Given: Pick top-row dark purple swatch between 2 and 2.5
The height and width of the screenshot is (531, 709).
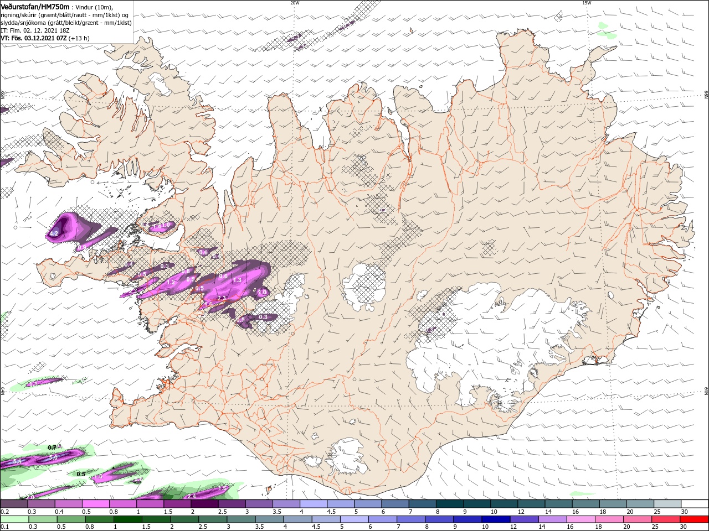Looking at the screenshot, I should click(205, 504).
